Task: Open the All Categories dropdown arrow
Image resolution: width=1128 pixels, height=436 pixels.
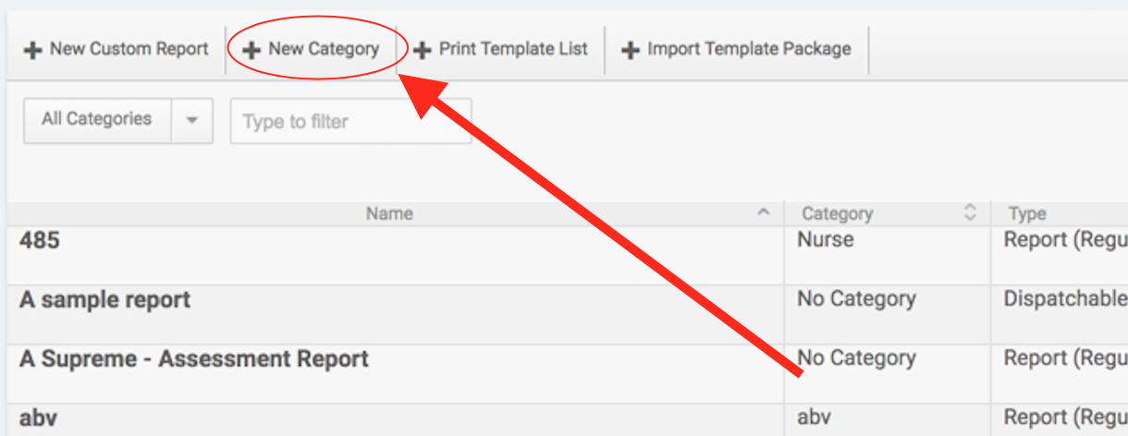Action: click(192, 120)
